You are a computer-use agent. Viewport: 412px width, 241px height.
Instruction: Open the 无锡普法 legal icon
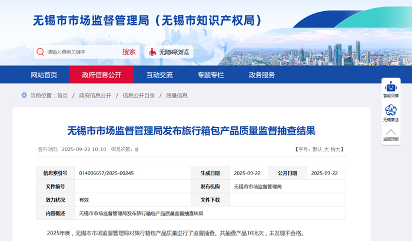pyautogui.click(x=391, y=110)
